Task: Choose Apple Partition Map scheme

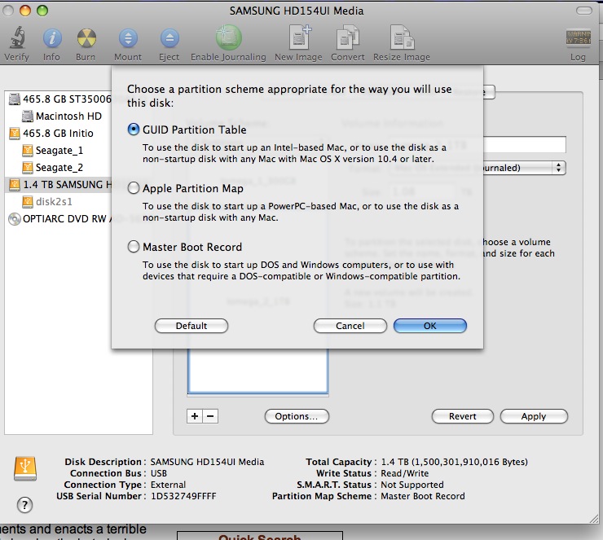Action: (x=134, y=188)
